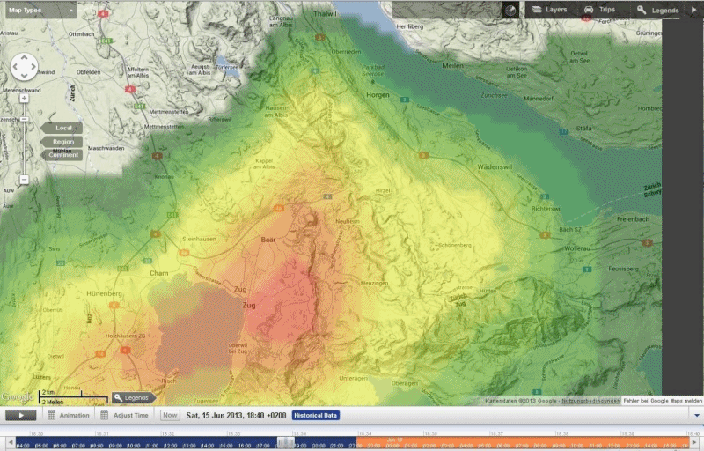Select the Continent zoom level
704x451 pixels.
tap(62, 155)
